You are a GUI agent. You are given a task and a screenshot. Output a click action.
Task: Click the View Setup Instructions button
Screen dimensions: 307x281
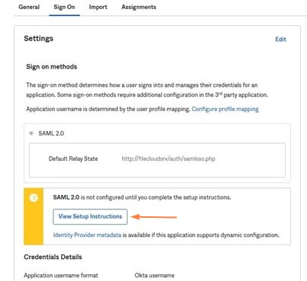(x=90, y=216)
